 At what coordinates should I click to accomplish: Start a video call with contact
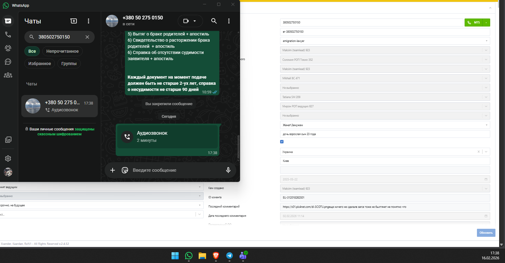click(186, 21)
